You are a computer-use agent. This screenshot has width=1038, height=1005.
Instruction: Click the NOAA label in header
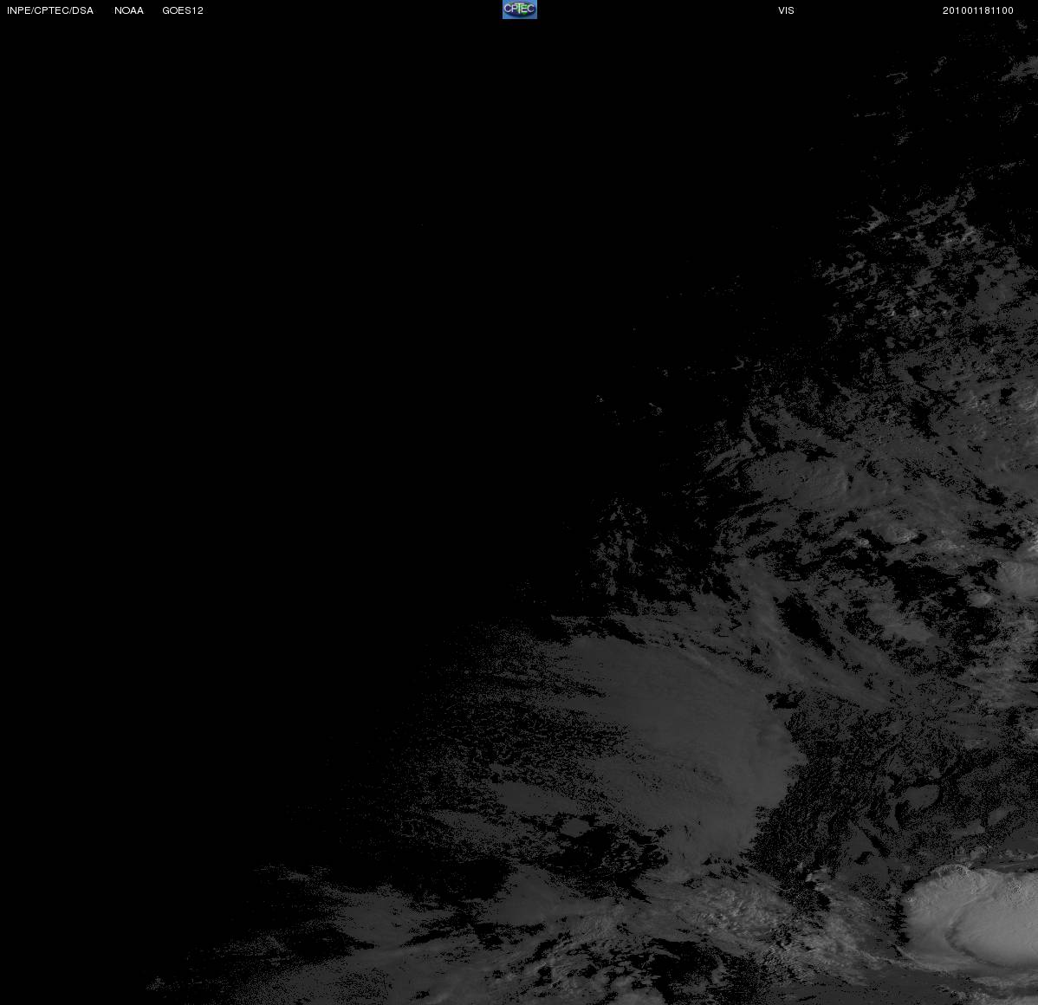pos(129,10)
